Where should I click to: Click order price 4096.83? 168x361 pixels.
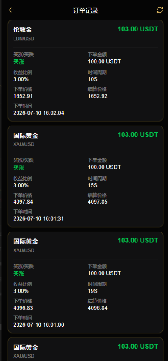[x=23, y=308]
